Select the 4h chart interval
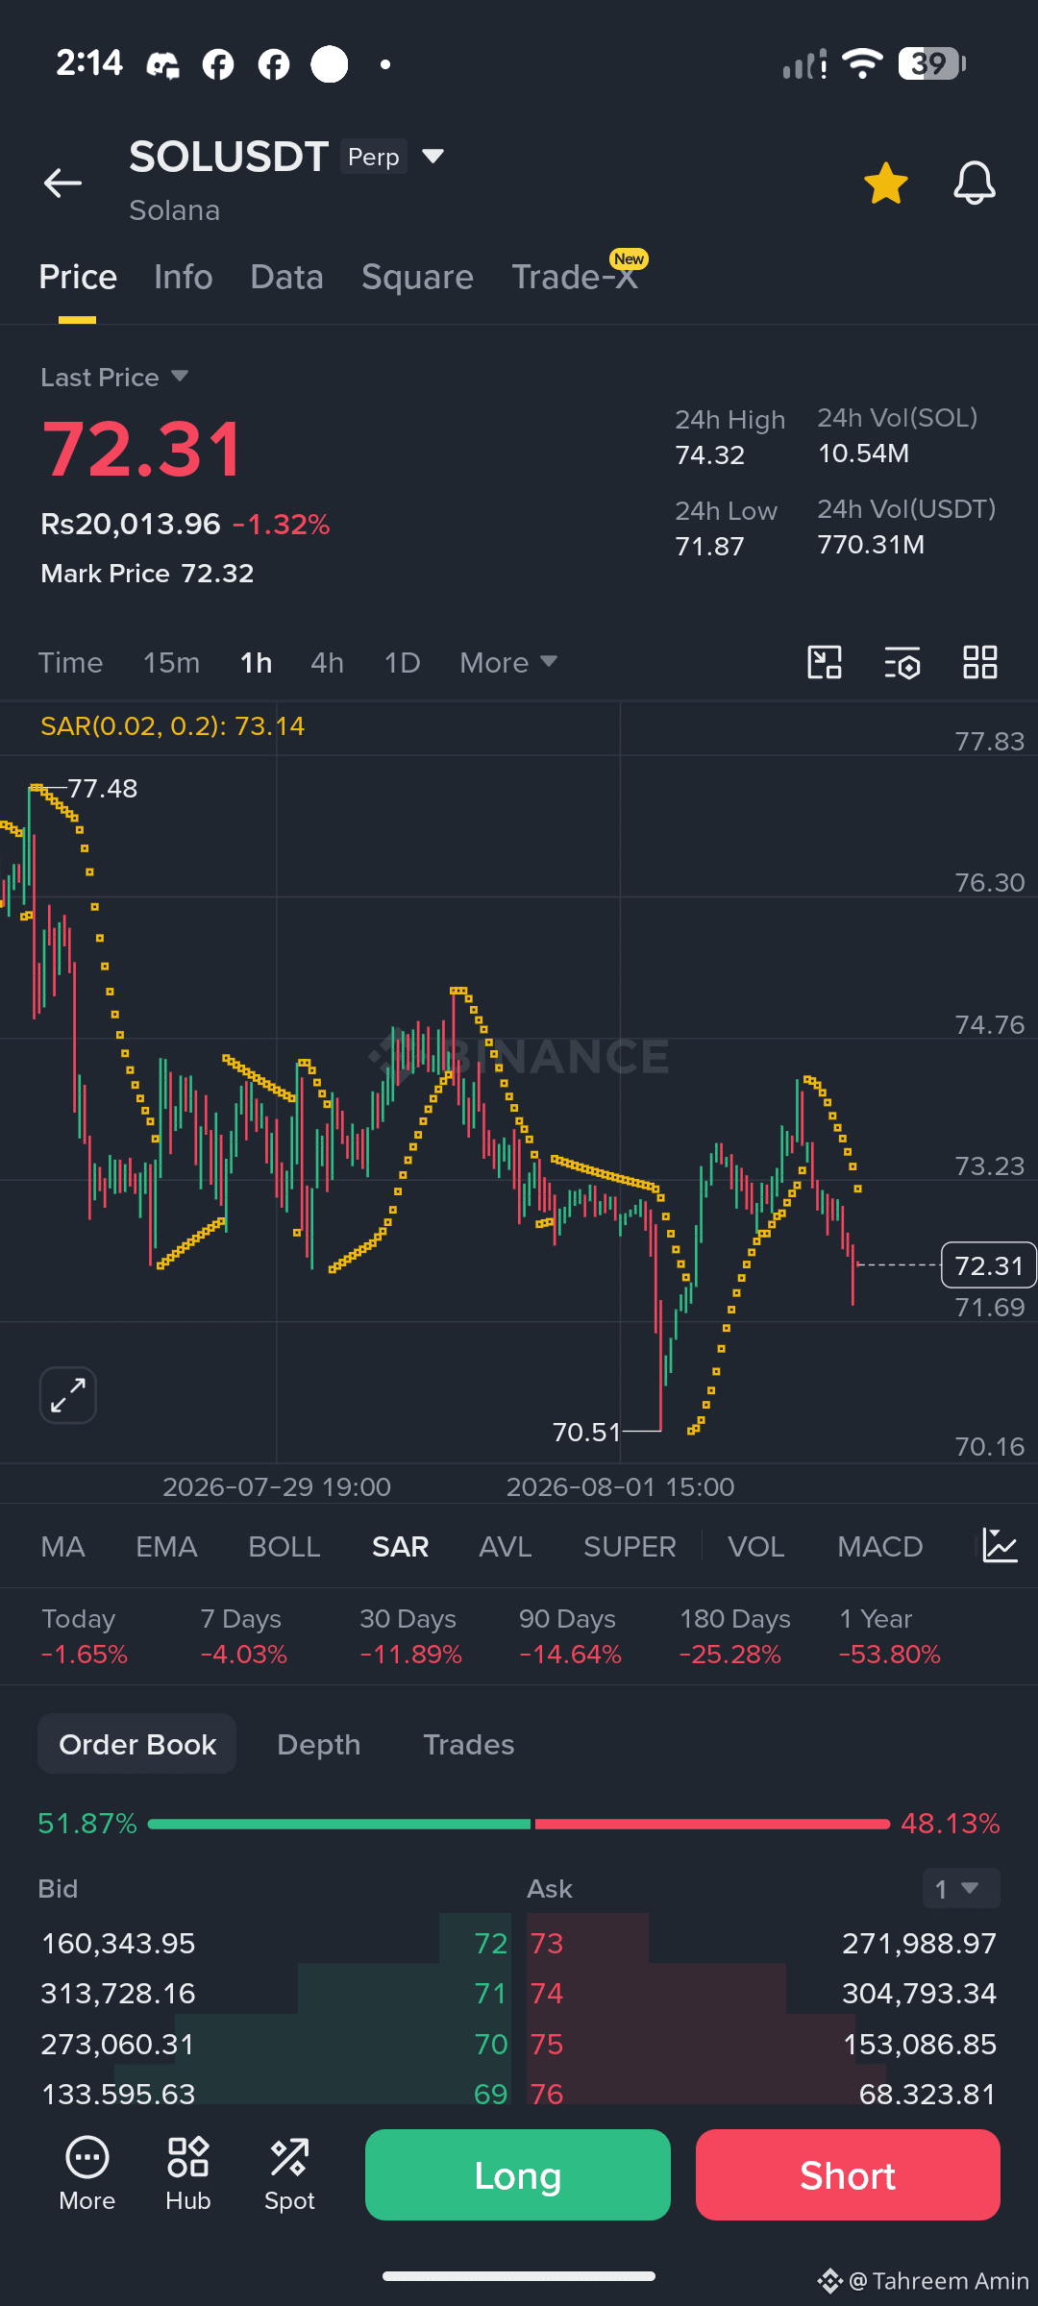 click(327, 662)
